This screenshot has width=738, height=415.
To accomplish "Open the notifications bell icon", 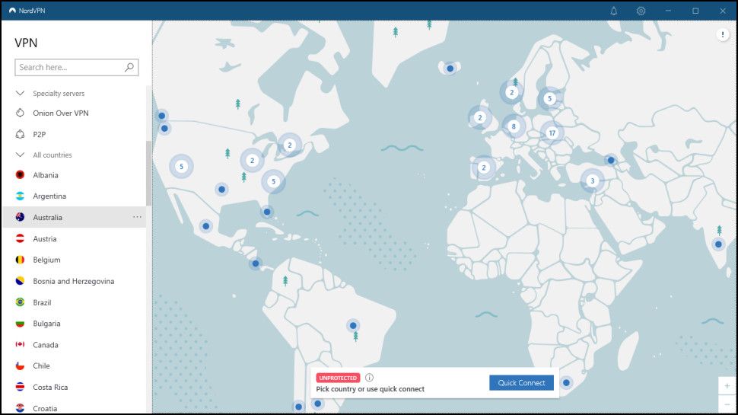I will pyautogui.click(x=614, y=11).
